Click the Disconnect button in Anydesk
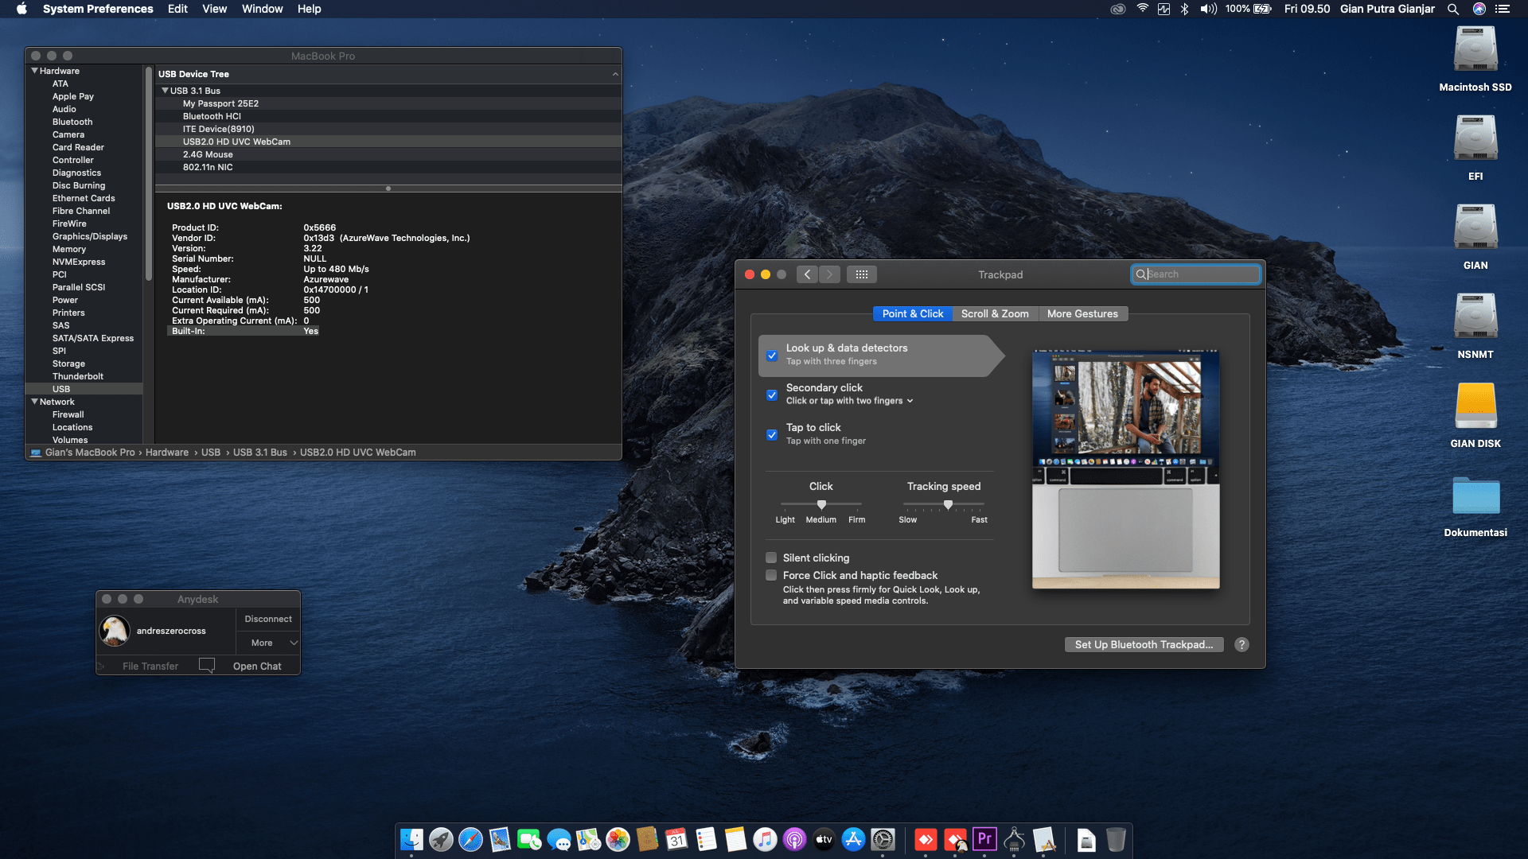 pos(267,618)
